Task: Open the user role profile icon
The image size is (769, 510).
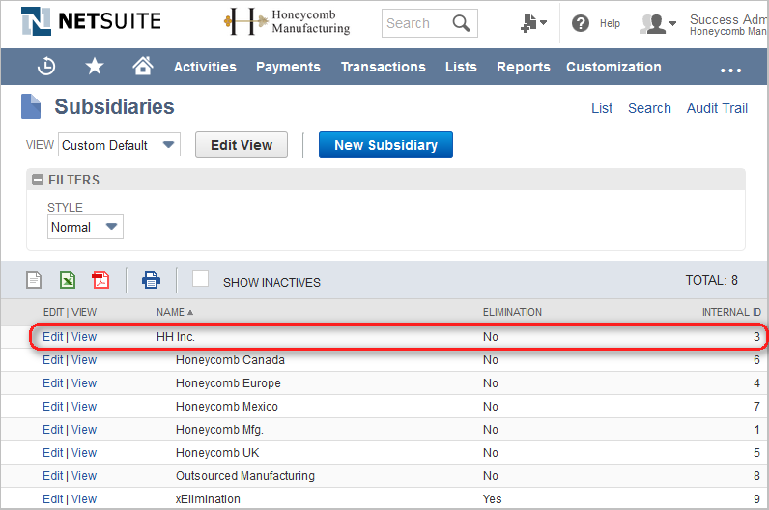Action: click(658, 23)
